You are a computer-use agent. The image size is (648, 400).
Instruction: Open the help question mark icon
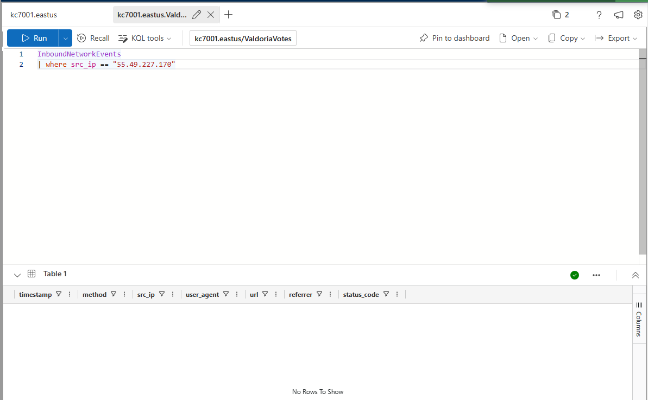599,15
